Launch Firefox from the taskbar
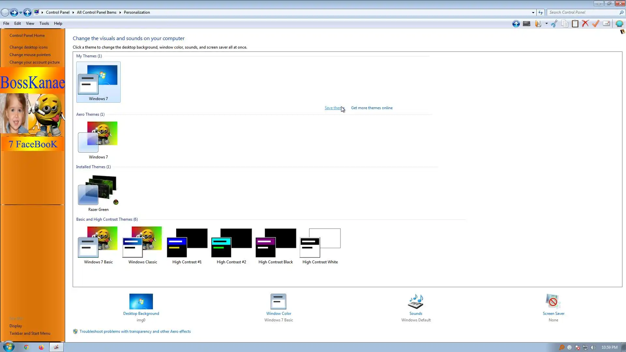 coord(41,347)
